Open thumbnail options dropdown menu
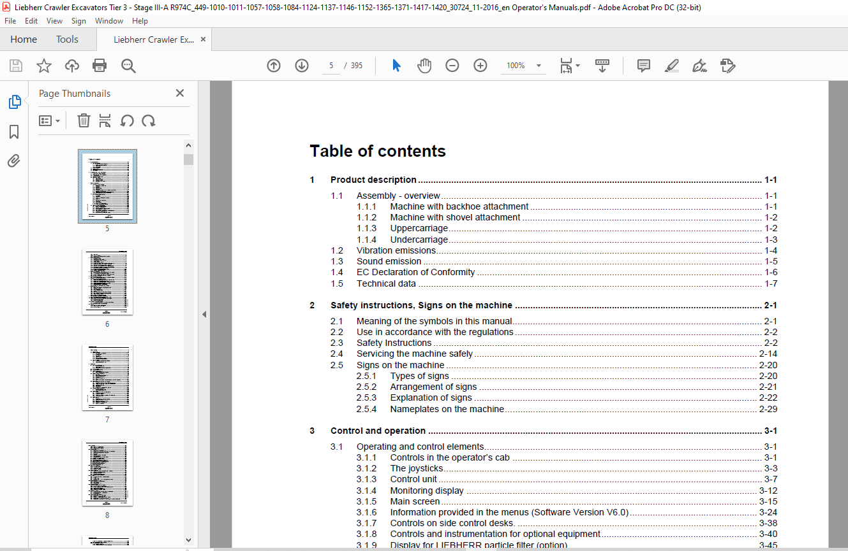The image size is (848, 551). (49, 120)
